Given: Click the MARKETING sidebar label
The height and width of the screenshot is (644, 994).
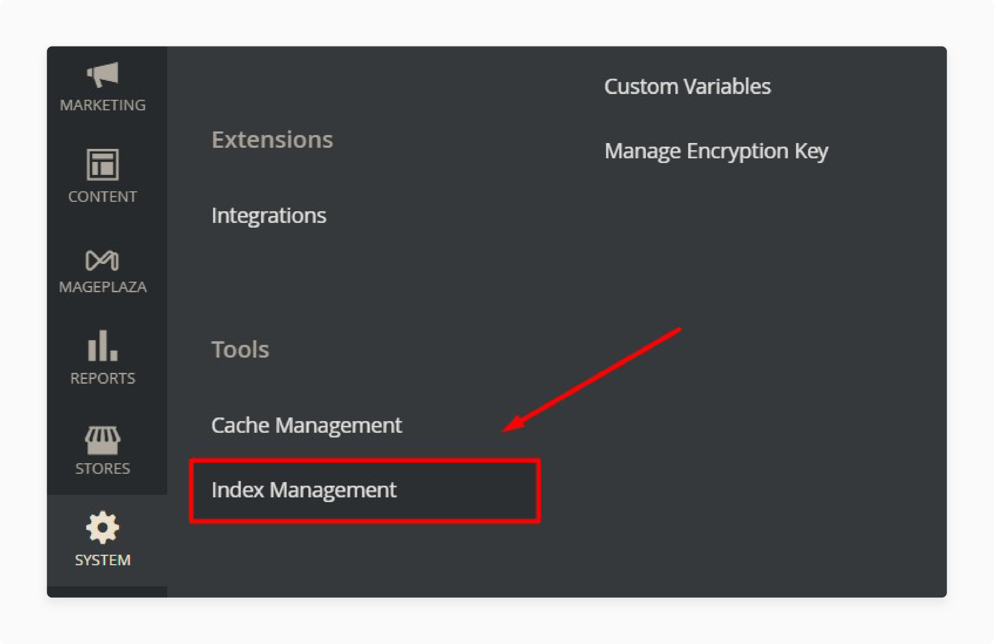Looking at the screenshot, I should (x=103, y=105).
